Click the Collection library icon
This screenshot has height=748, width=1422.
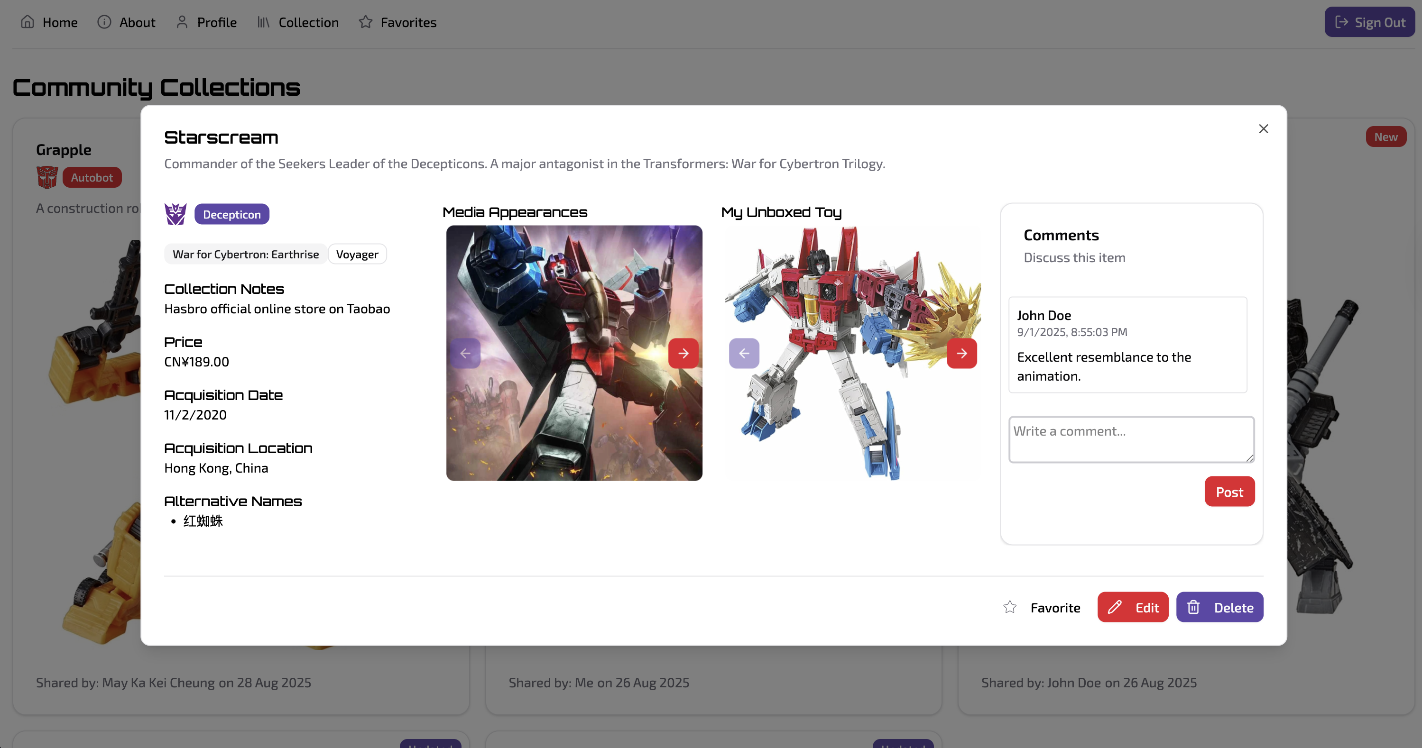point(263,21)
